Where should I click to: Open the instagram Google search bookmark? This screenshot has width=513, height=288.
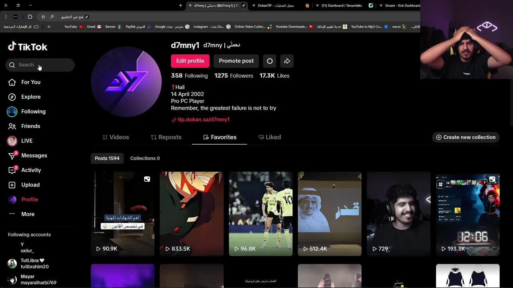pos(212,27)
